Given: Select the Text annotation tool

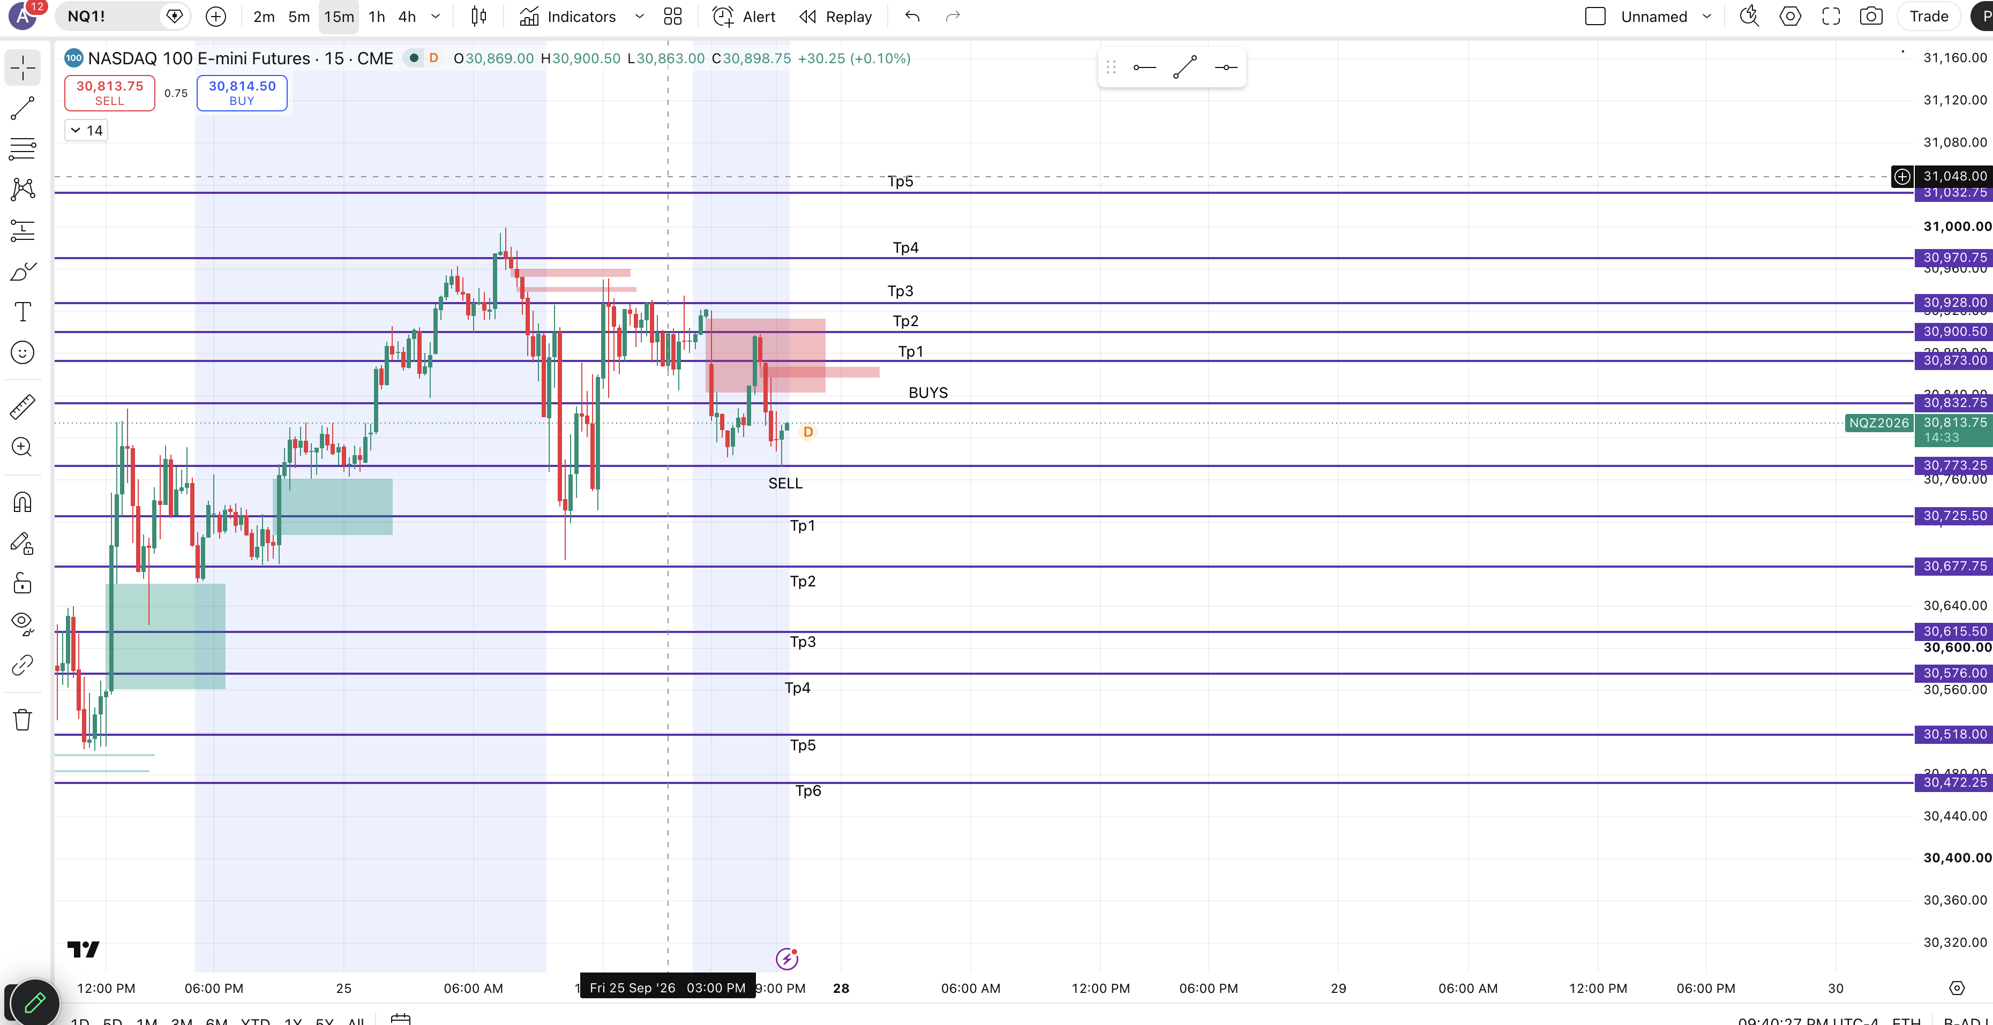Looking at the screenshot, I should (23, 312).
